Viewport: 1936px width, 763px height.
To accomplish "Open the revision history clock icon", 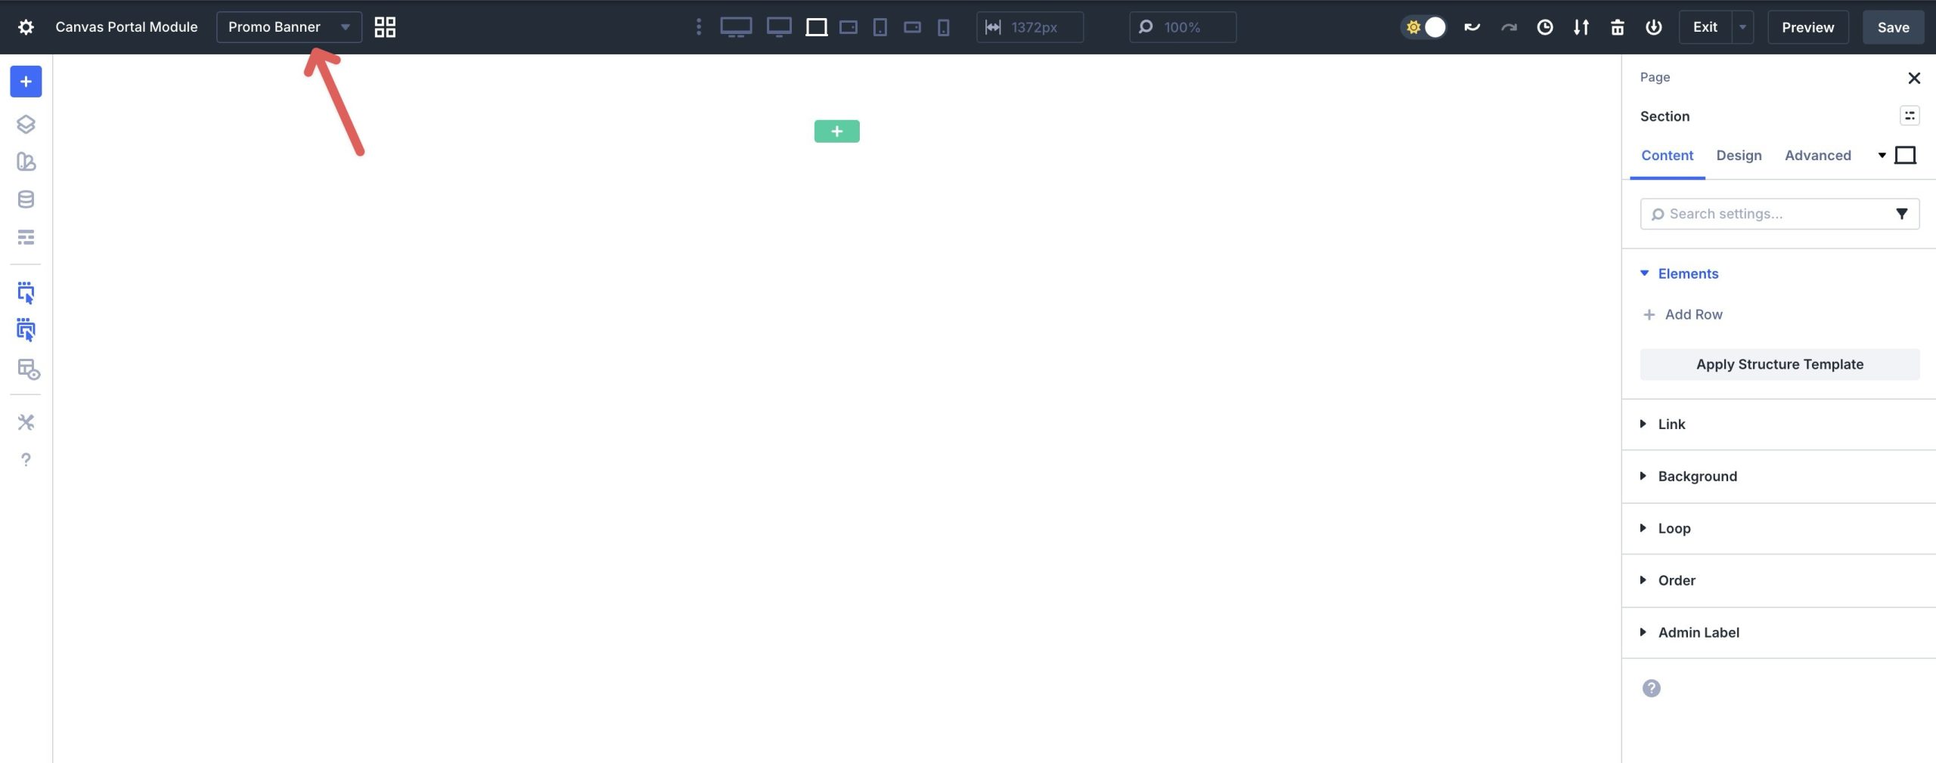I will [x=1545, y=26].
